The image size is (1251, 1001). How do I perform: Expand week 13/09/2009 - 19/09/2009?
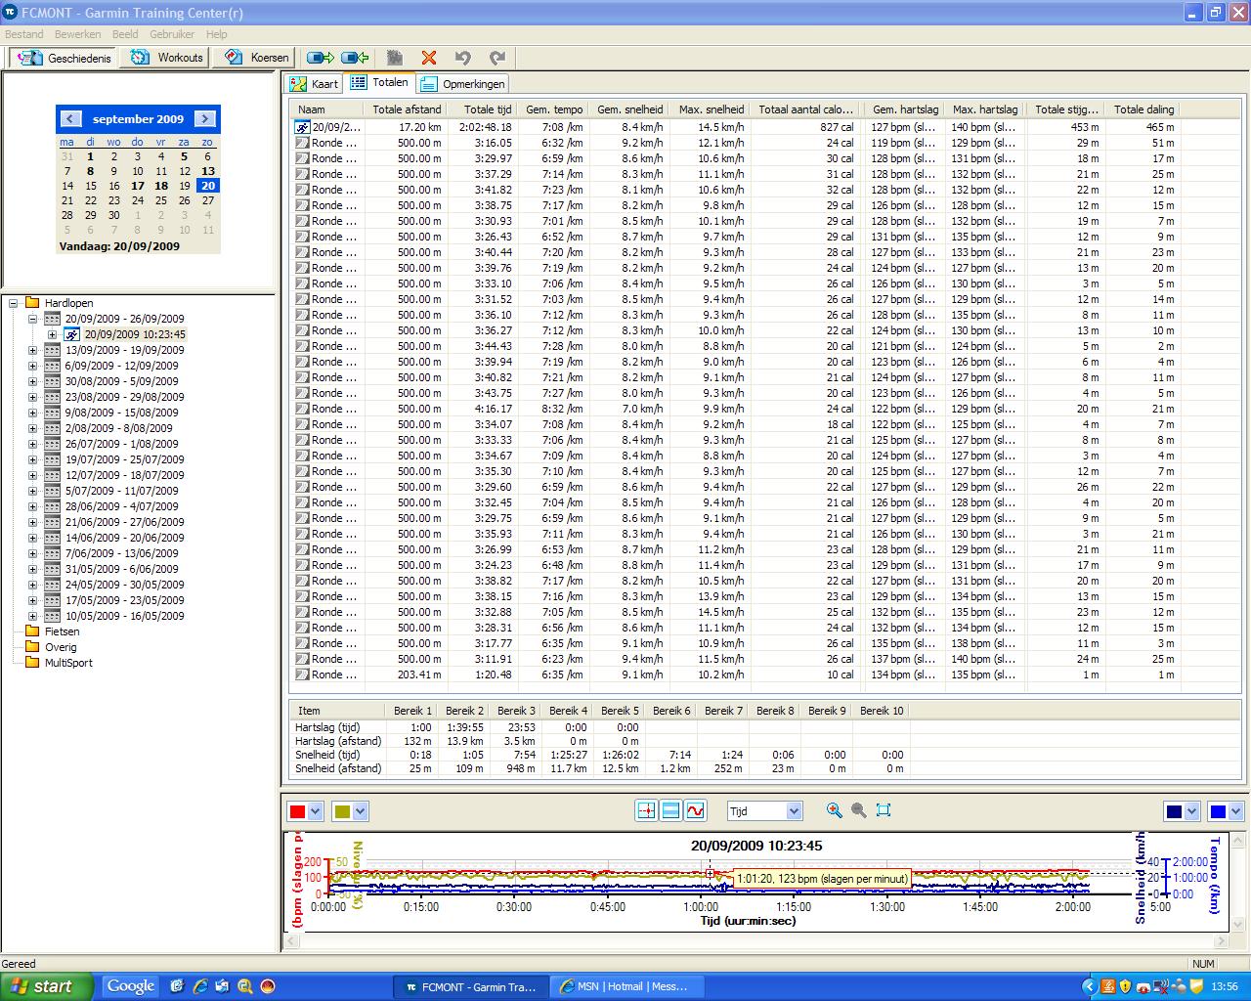(x=32, y=350)
